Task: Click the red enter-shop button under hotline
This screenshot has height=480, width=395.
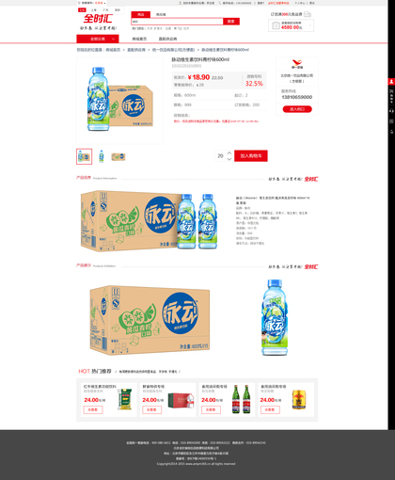Action: click(x=297, y=109)
